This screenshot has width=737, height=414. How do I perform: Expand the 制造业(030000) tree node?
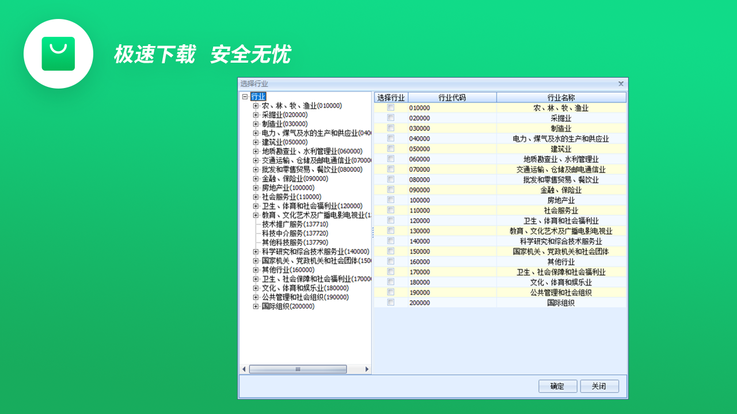tap(255, 124)
